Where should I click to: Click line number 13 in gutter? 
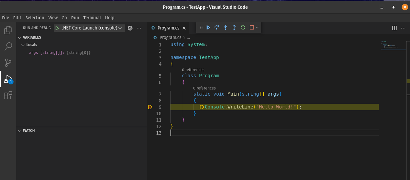pyautogui.click(x=159, y=133)
